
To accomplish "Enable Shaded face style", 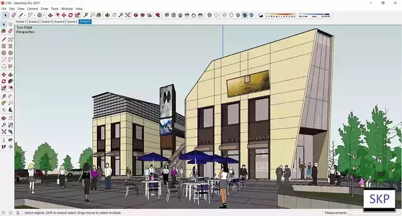I will point(238,15).
